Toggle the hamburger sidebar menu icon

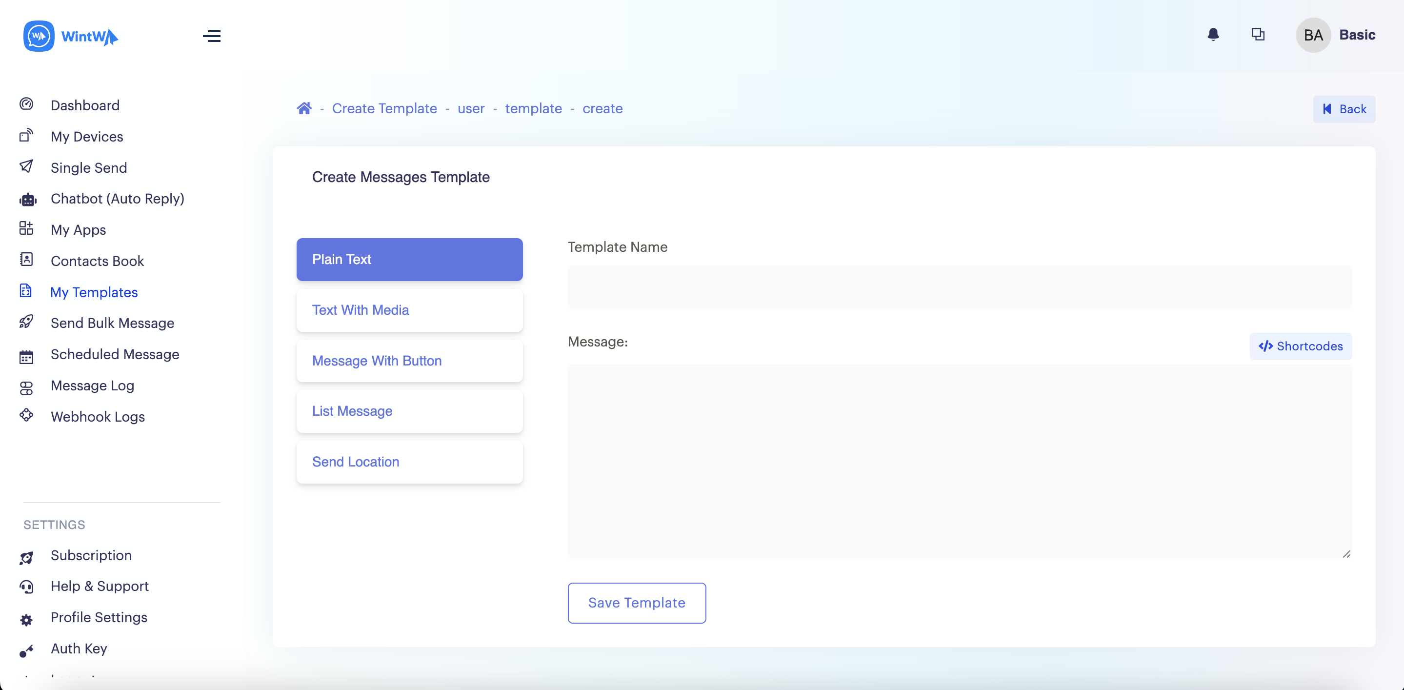click(211, 36)
